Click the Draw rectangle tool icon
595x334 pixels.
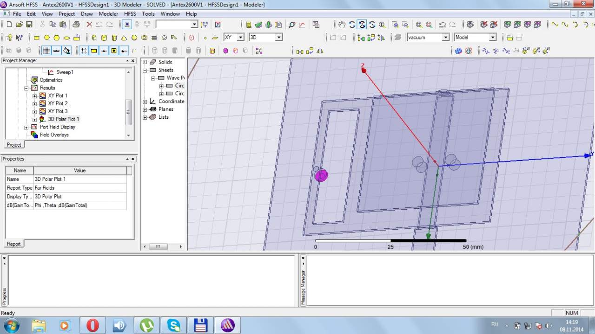click(36, 38)
